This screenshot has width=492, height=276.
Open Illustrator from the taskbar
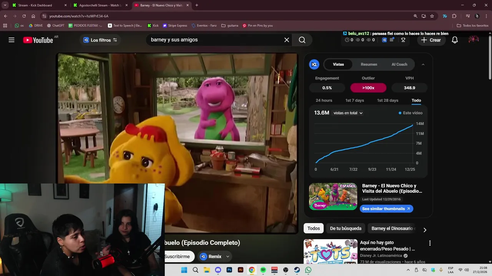click(x=241, y=270)
